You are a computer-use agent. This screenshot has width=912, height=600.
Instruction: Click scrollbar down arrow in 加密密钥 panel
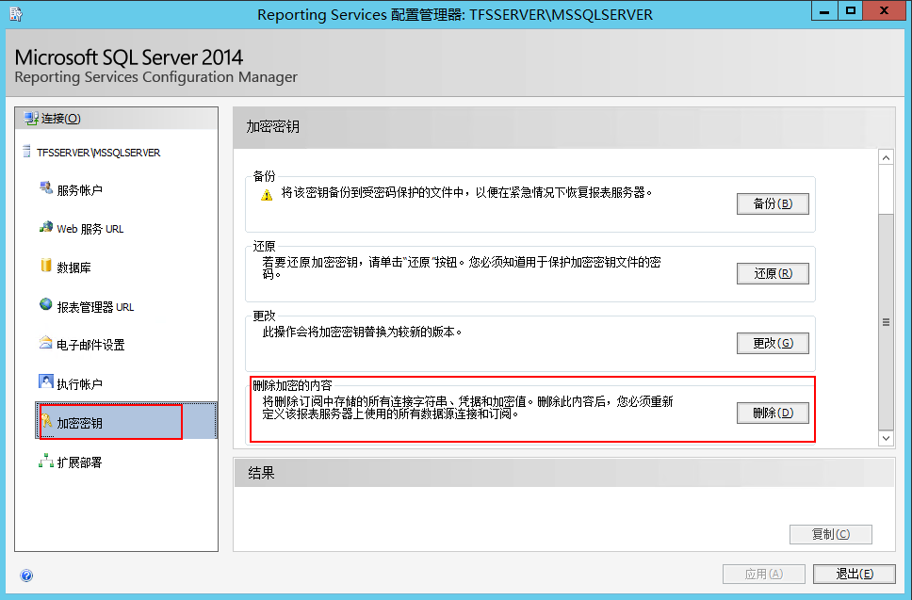click(886, 438)
